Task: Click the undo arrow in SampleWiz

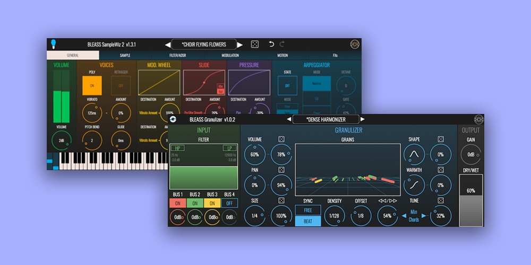Action: [x=271, y=45]
